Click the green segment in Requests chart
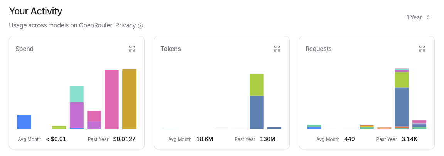This screenshot has width=444, height=156. coord(402,80)
